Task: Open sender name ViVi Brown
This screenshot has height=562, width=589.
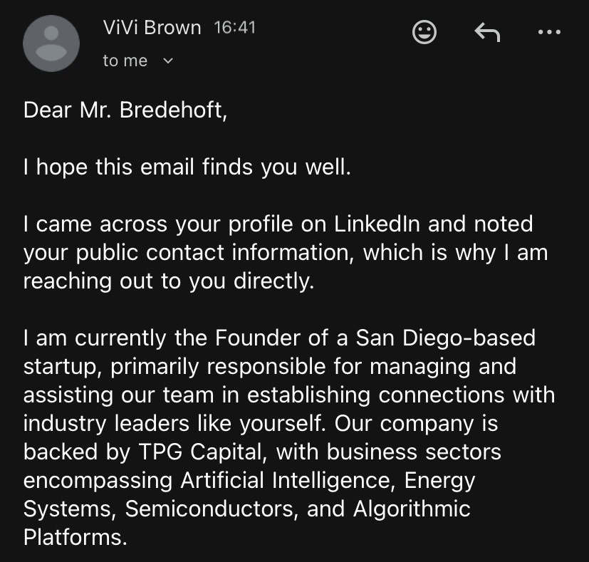Action: (x=152, y=28)
